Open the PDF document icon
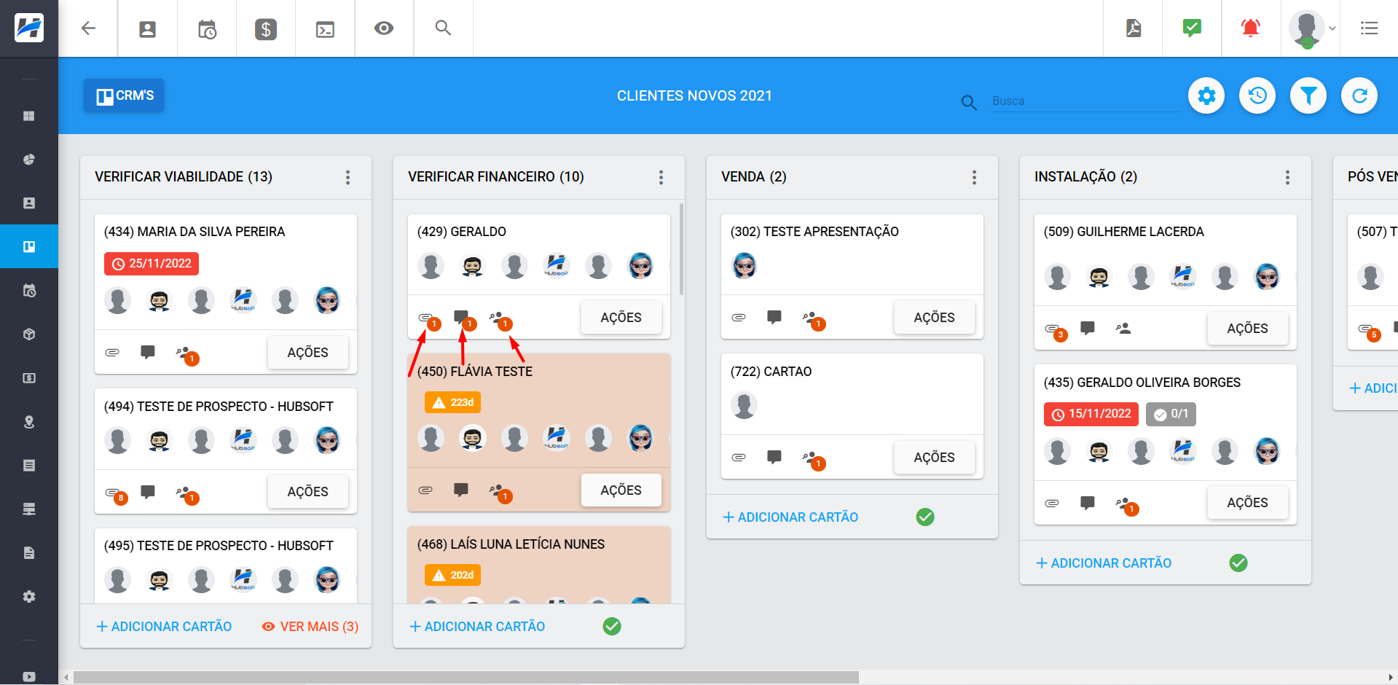 tap(1134, 28)
